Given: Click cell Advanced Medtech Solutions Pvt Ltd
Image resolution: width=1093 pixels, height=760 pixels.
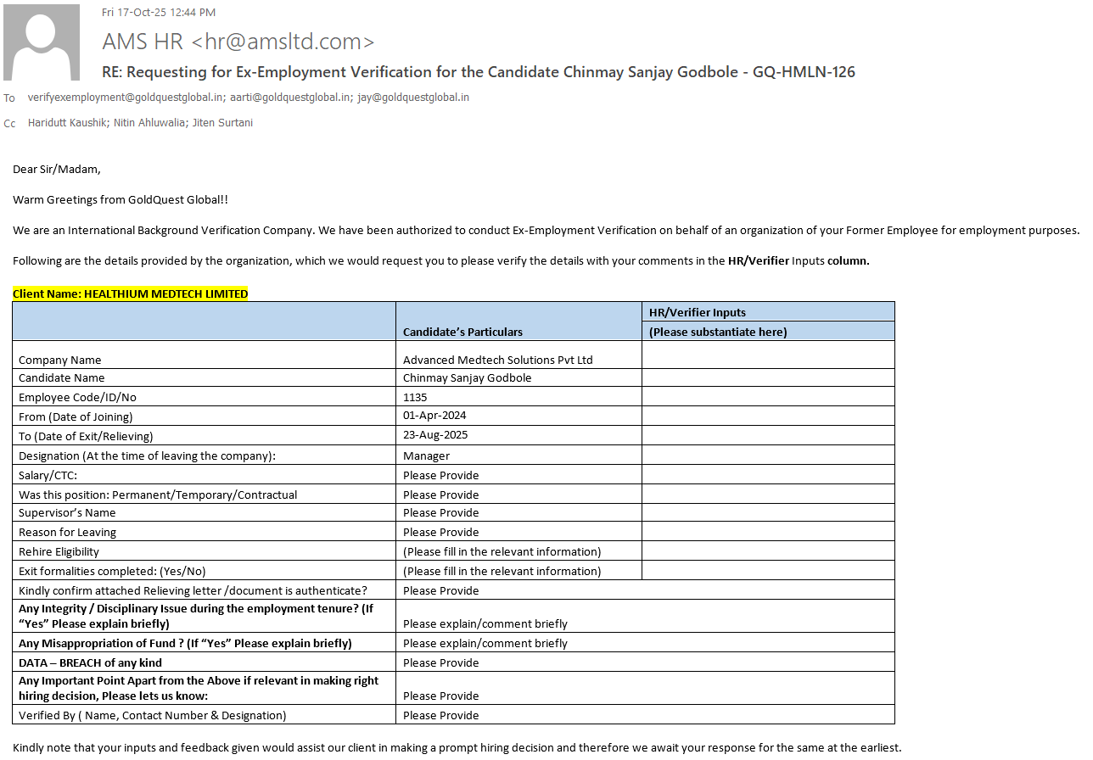Looking at the screenshot, I should click(498, 360).
